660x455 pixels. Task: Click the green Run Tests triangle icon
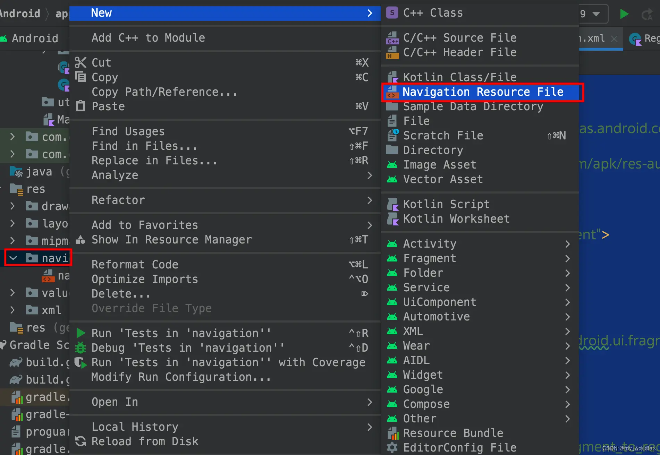81,333
